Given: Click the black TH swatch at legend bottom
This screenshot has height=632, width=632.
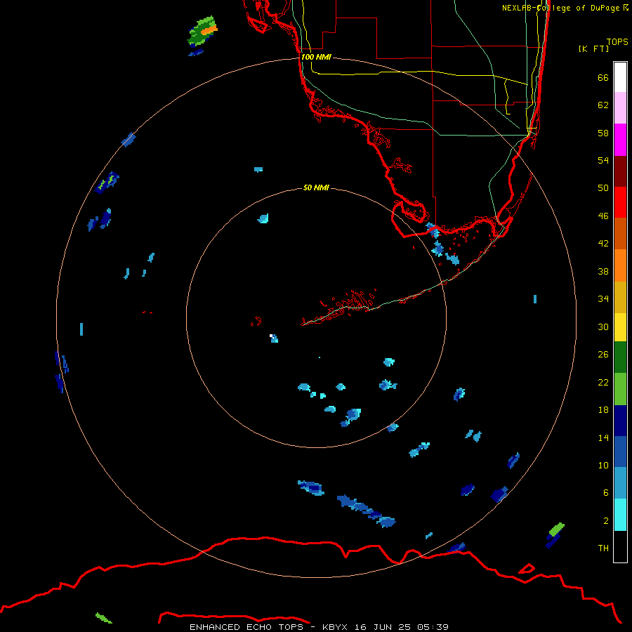Looking at the screenshot, I should pos(620,546).
